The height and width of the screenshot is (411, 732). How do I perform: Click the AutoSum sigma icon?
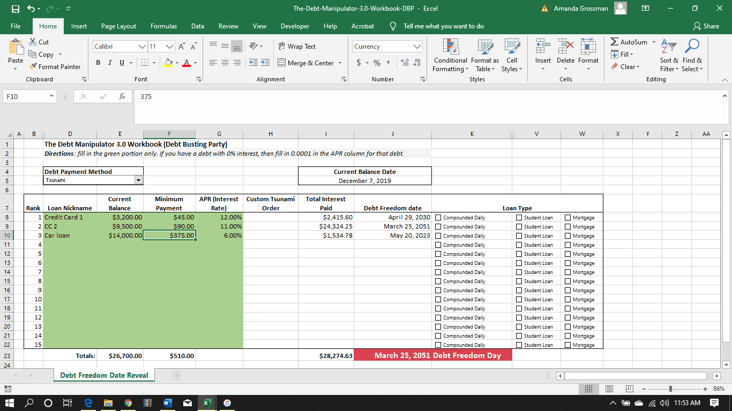[x=614, y=42]
